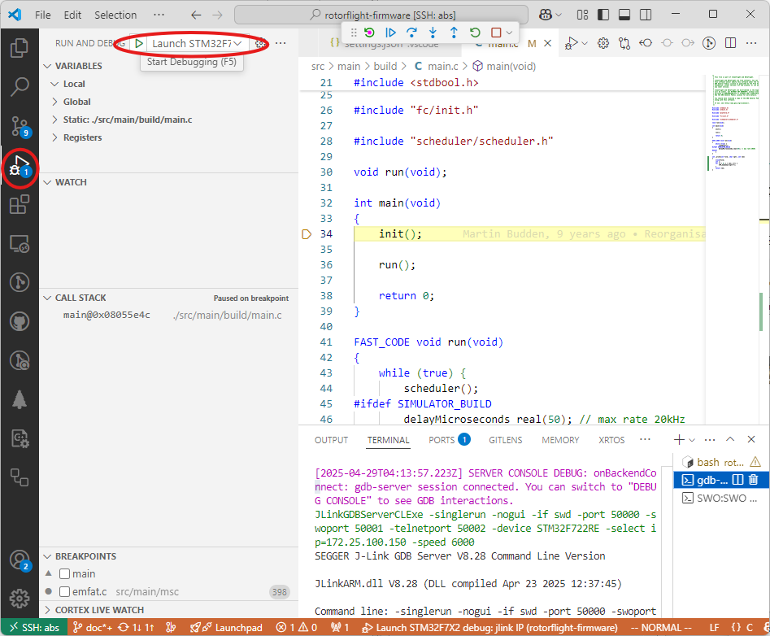Click the green Restart debug button
Screen dimensions: 770x636
point(475,33)
